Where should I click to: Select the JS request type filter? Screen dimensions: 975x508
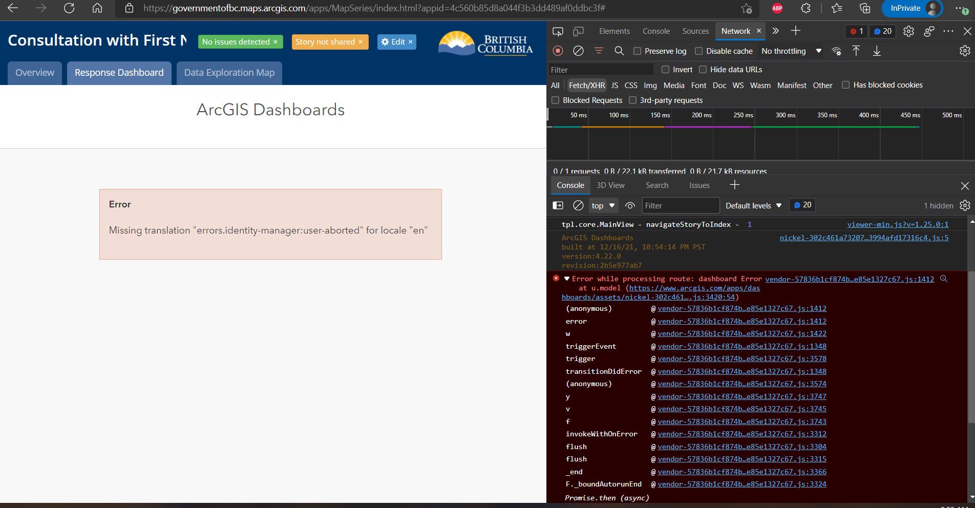coord(614,85)
